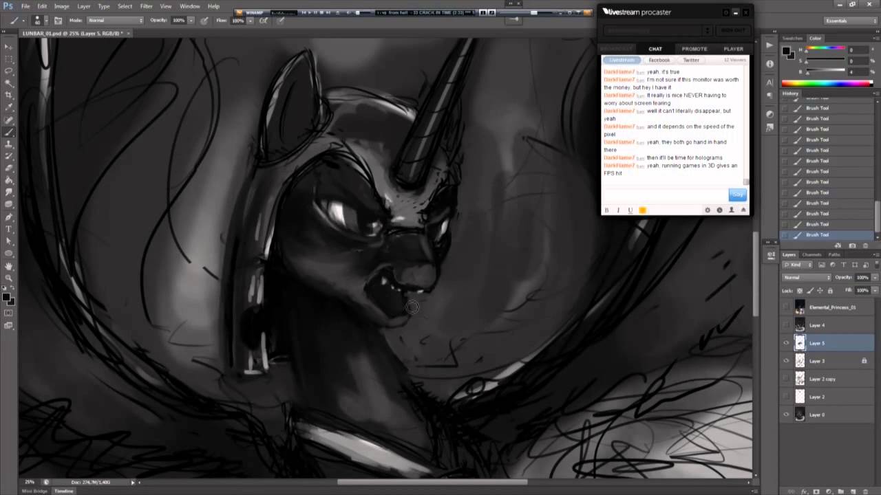Viewport: 881px width, 495px height.
Task: Toggle visibility of Layer 0
Action: (786, 415)
